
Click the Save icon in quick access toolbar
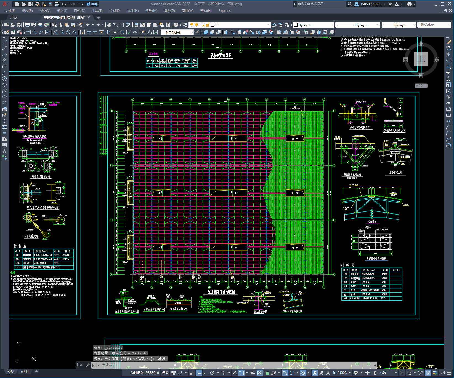pyautogui.click(x=30, y=4)
